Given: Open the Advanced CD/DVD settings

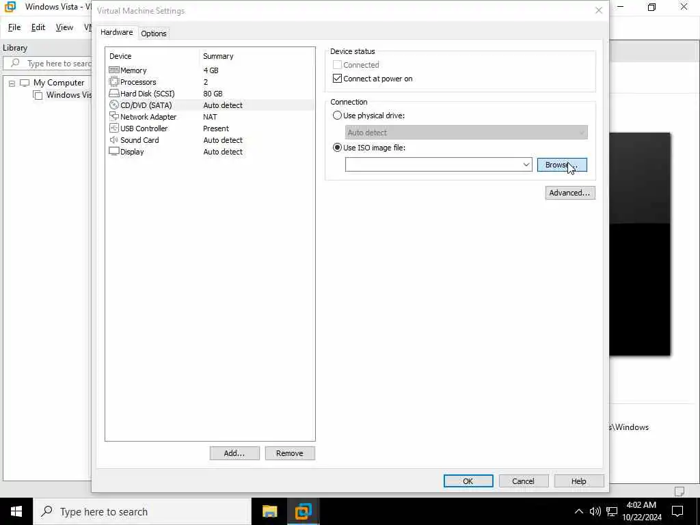Looking at the screenshot, I should tap(569, 193).
